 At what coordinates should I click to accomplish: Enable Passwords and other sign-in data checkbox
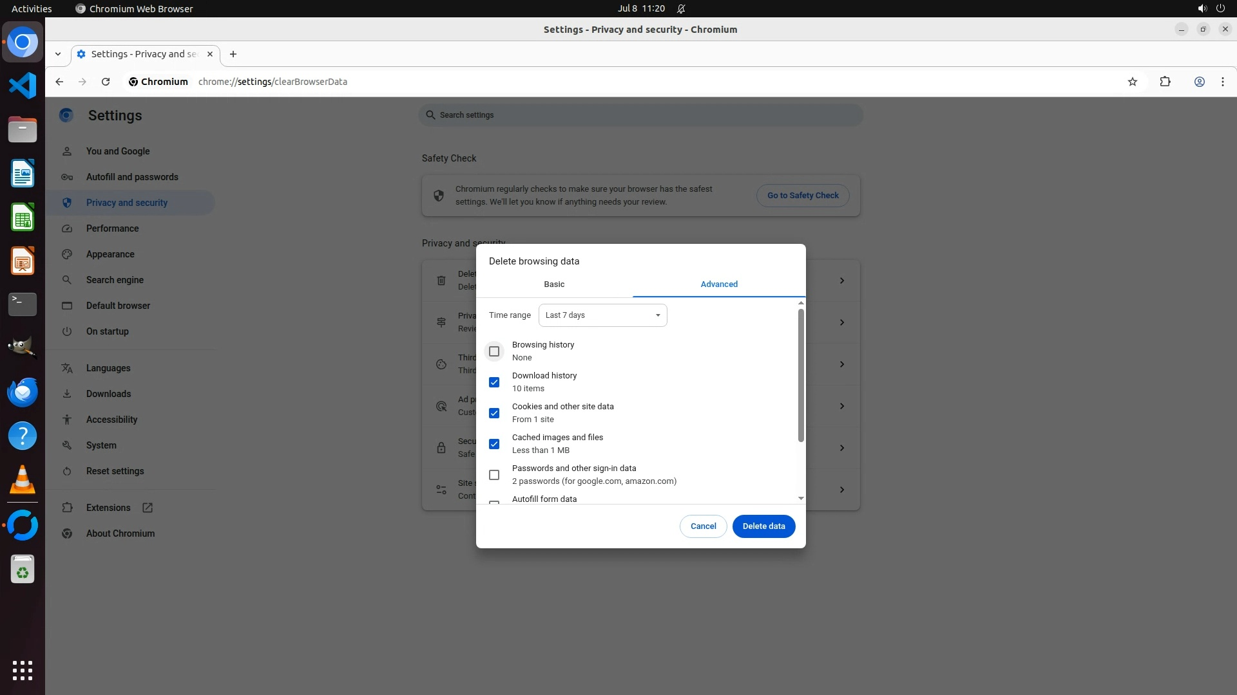(x=494, y=475)
